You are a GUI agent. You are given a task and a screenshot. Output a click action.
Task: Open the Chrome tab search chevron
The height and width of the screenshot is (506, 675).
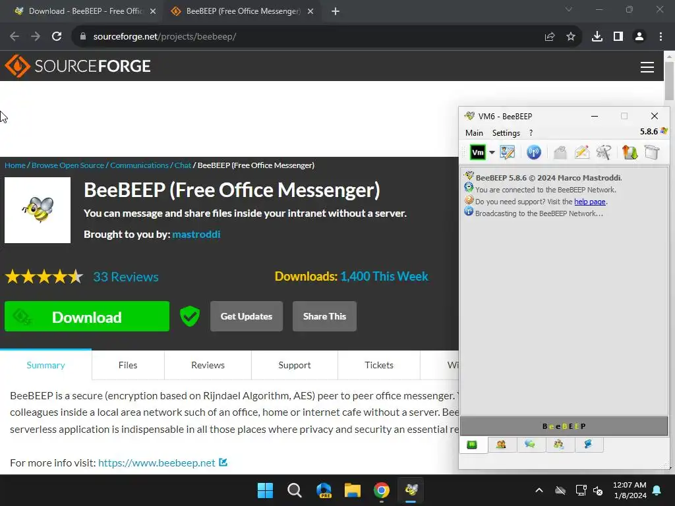[569, 9]
